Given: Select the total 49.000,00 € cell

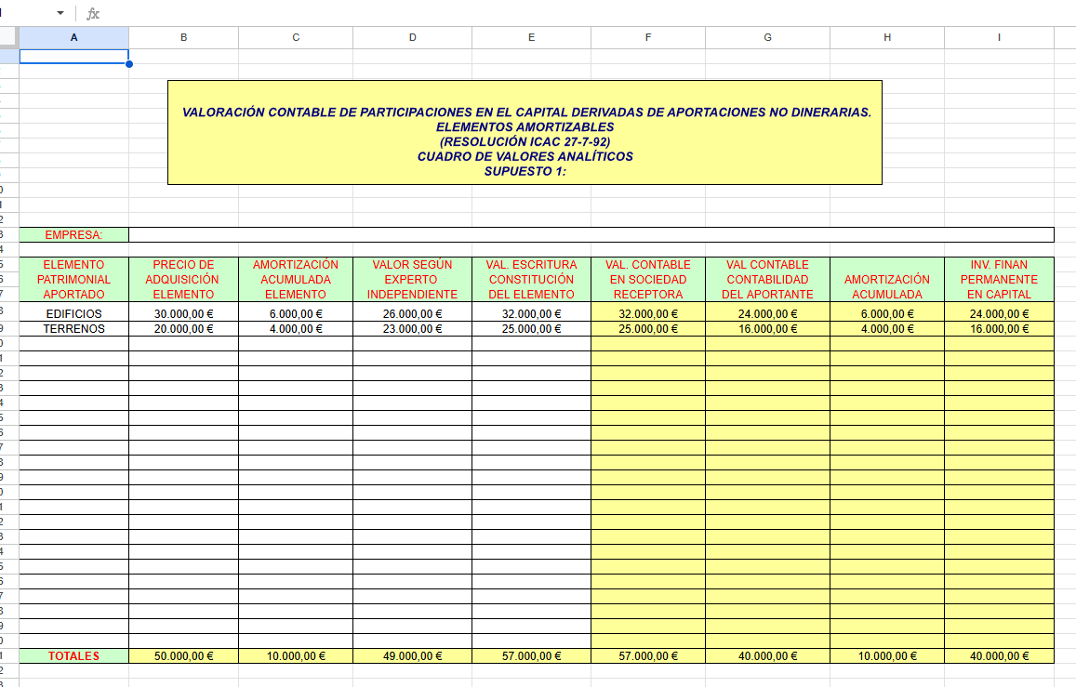Looking at the screenshot, I should pyautogui.click(x=412, y=656).
